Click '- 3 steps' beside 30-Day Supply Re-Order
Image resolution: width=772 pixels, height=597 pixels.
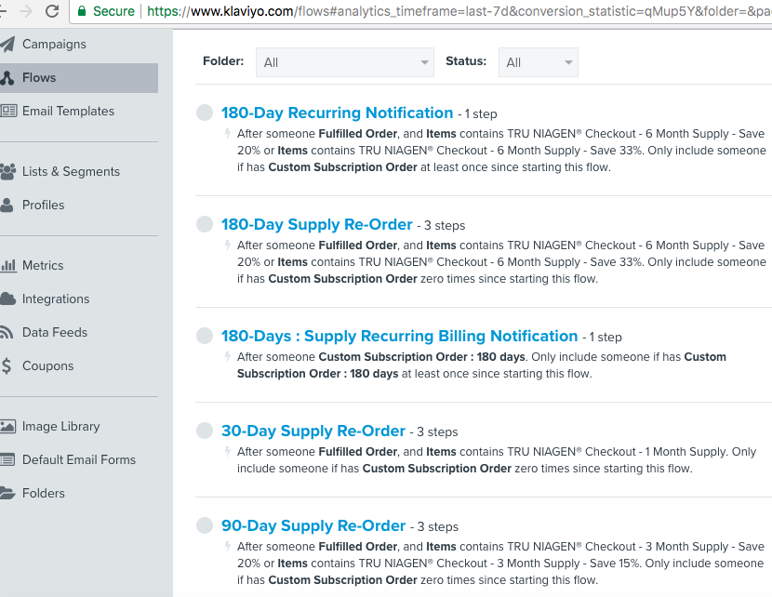(433, 432)
